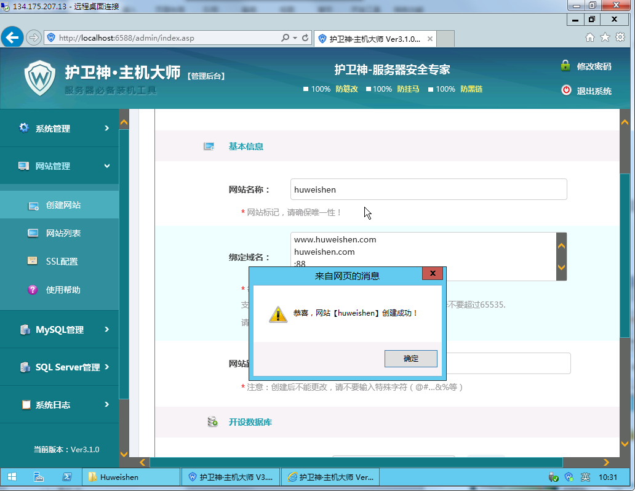Click 确定 in the message dialog

[x=410, y=359]
